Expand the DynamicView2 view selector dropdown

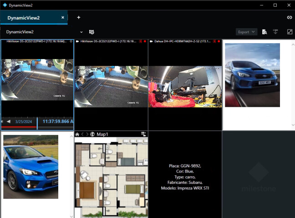pyautogui.click(x=81, y=32)
